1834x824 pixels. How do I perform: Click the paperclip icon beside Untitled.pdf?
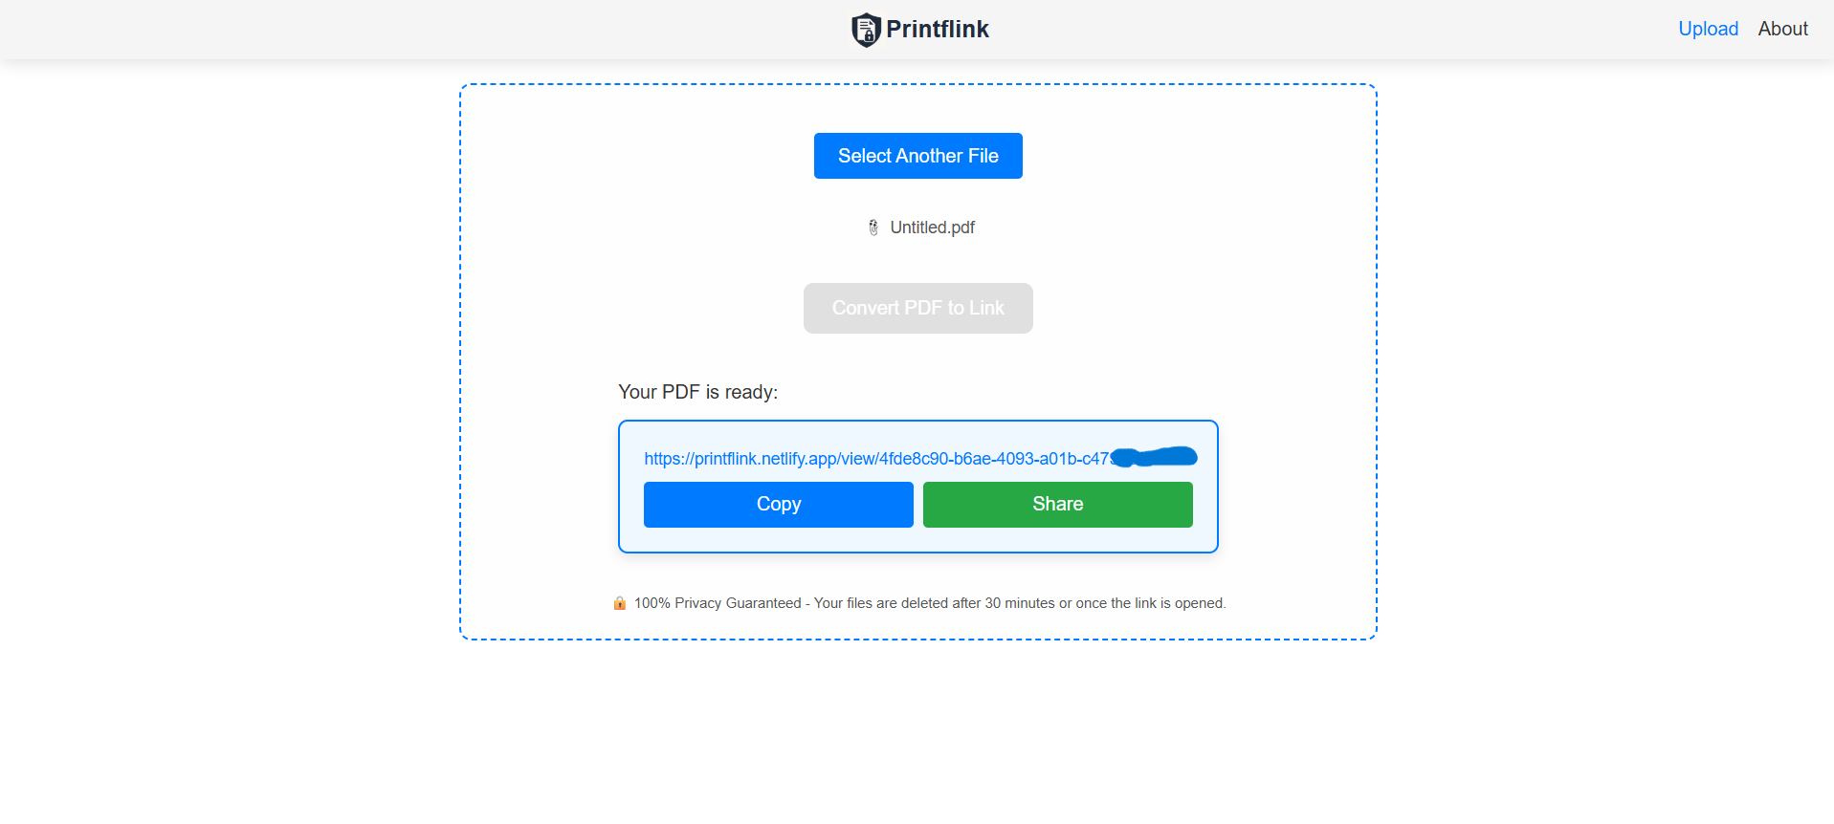tap(873, 228)
